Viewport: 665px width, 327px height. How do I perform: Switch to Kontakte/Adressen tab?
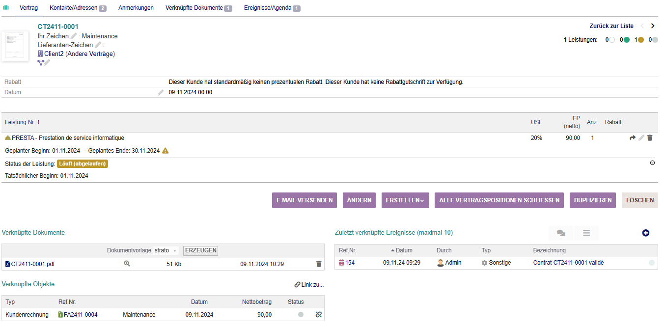pyautogui.click(x=78, y=8)
